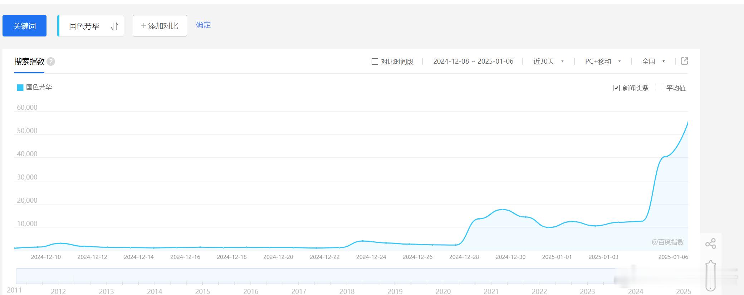Screen dimensions: 744x295
Task: Click the 添加对比 button
Action: (160, 26)
